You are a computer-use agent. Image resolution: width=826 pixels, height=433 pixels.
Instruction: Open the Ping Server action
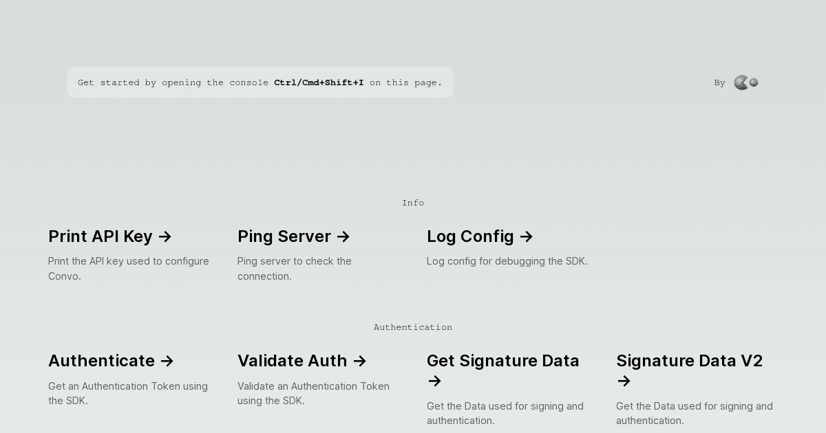(284, 236)
